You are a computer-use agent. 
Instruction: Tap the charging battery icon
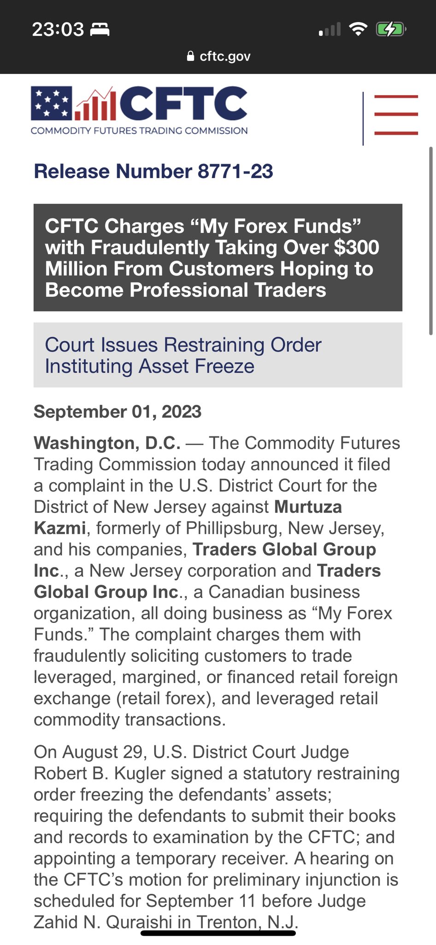(390, 30)
